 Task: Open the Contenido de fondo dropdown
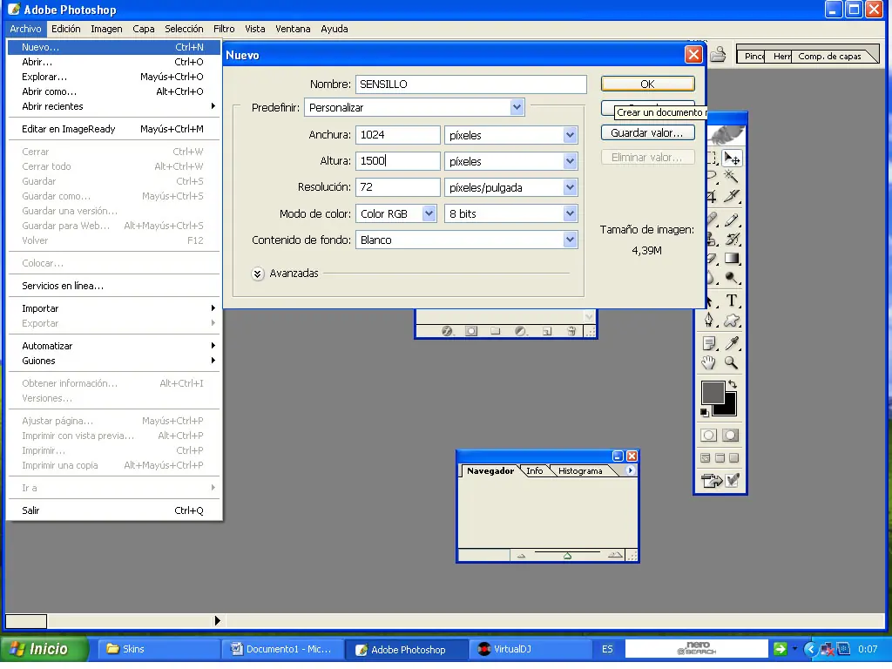point(570,240)
